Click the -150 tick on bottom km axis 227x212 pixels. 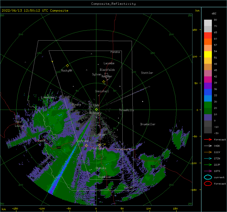pos(15,208)
